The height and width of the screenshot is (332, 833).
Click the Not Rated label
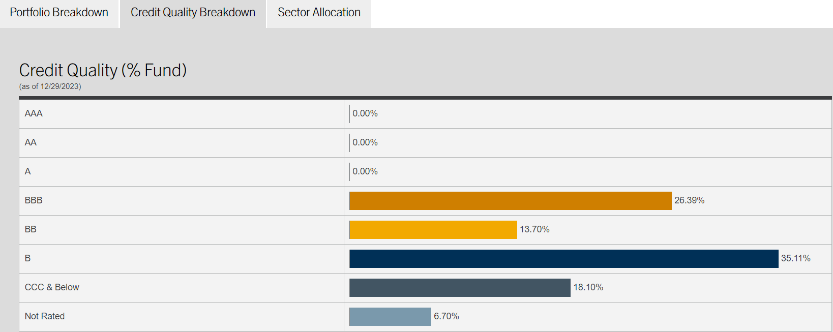[x=45, y=316]
